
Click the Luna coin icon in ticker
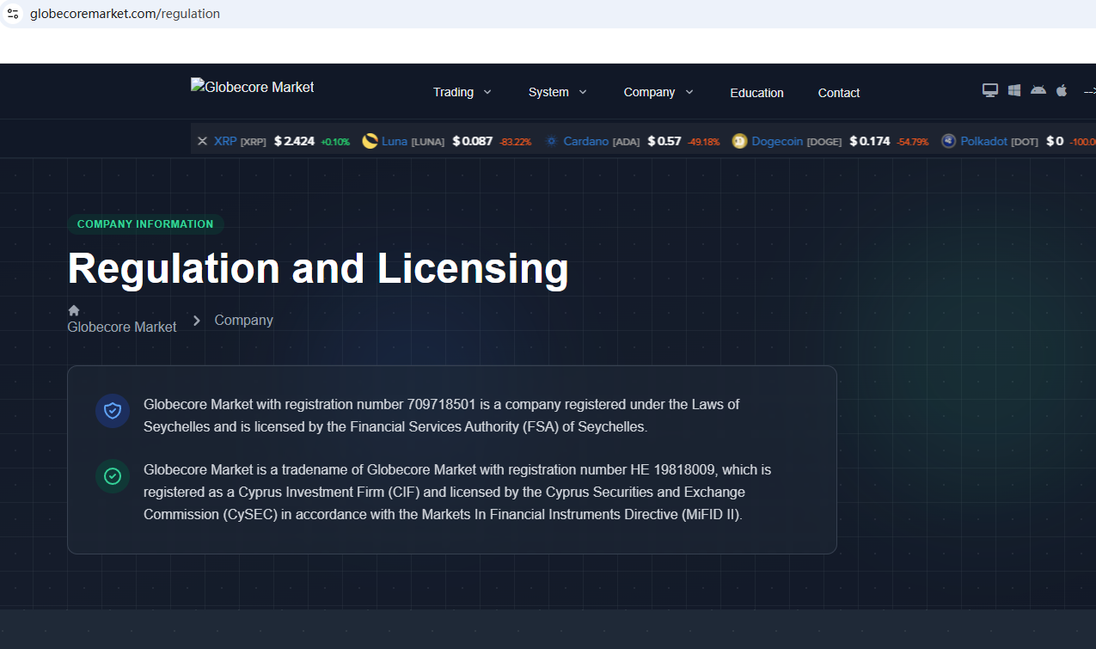[370, 141]
